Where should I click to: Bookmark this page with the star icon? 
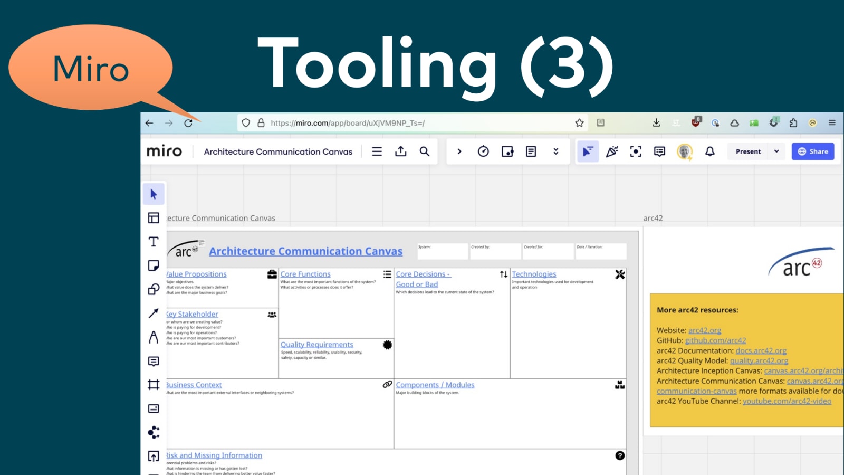click(x=579, y=123)
